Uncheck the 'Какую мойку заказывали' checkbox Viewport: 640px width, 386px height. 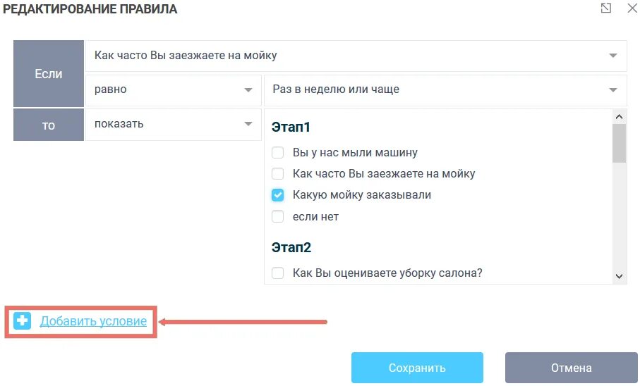[x=277, y=195]
